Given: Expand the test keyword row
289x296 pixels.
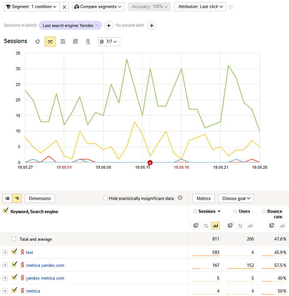Looking at the screenshot, I should tap(5, 252).
